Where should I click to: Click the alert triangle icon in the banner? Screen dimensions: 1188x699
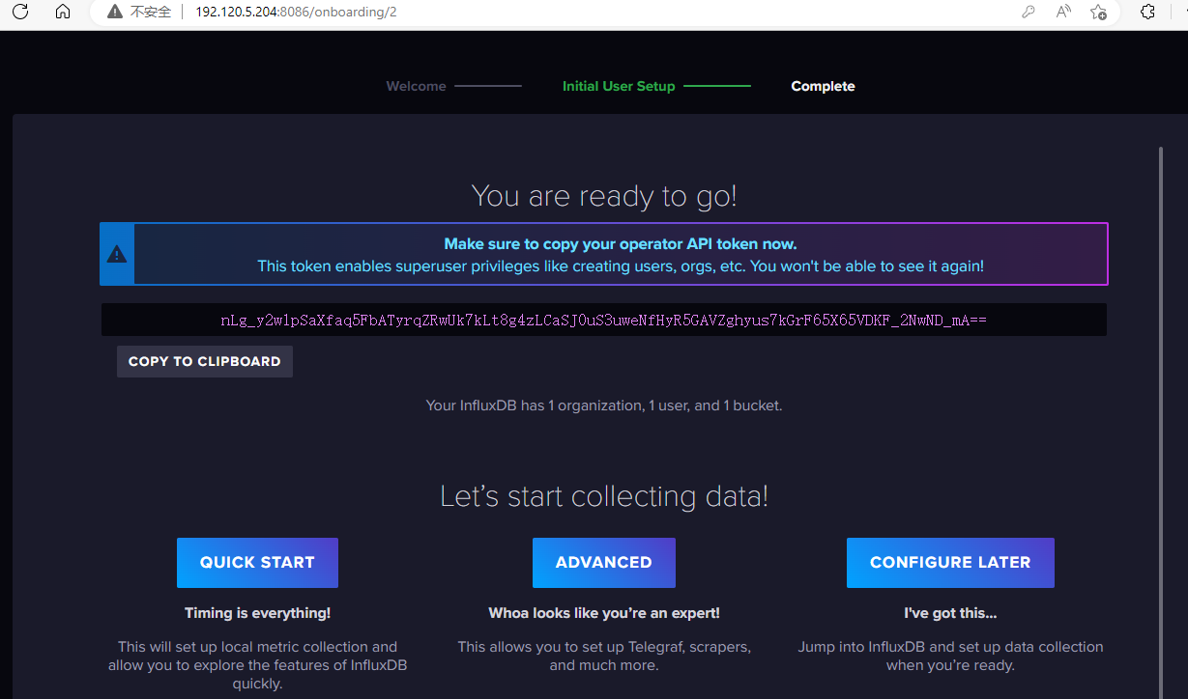coord(117,254)
